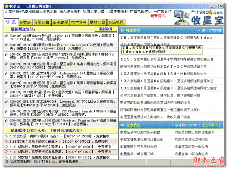The height and width of the screenshot is (169, 228).
Task: Click the diamond icon beside E138度Ku段 entry
Action: [x=6, y=136]
